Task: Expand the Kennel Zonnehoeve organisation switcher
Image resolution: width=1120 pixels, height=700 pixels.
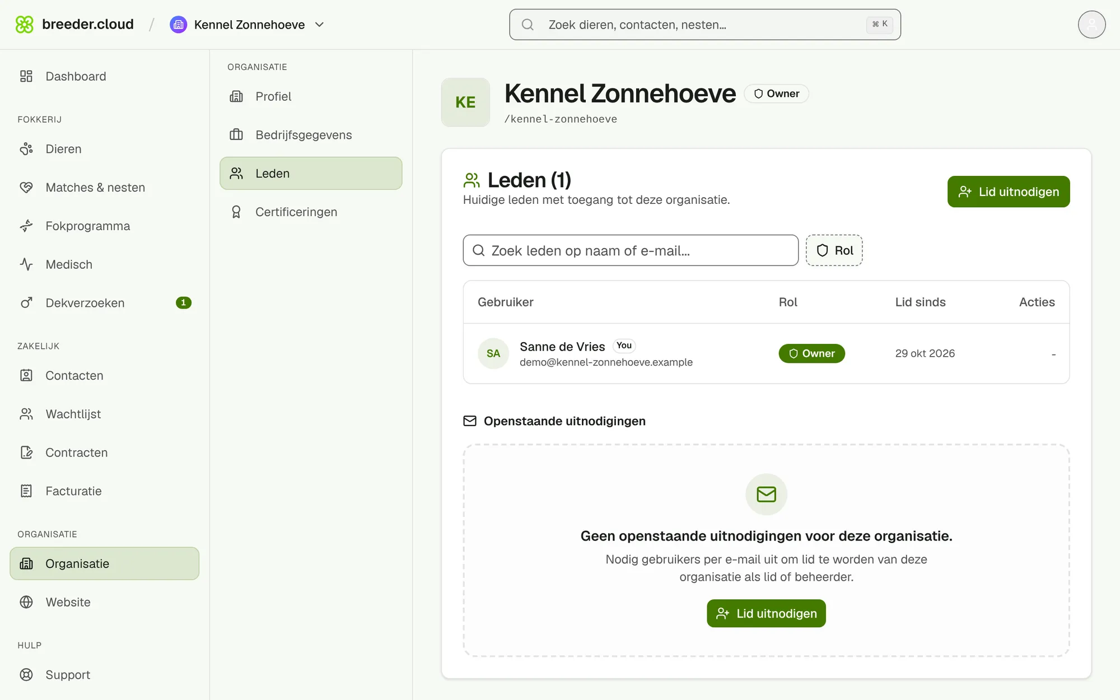Action: click(x=247, y=25)
